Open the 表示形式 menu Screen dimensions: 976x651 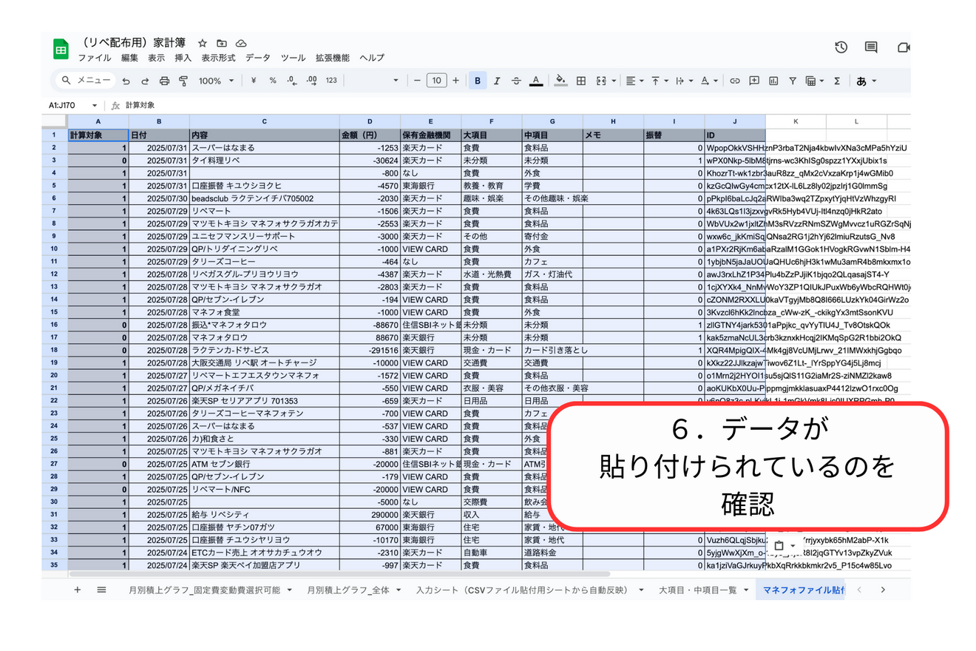tap(218, 58)
